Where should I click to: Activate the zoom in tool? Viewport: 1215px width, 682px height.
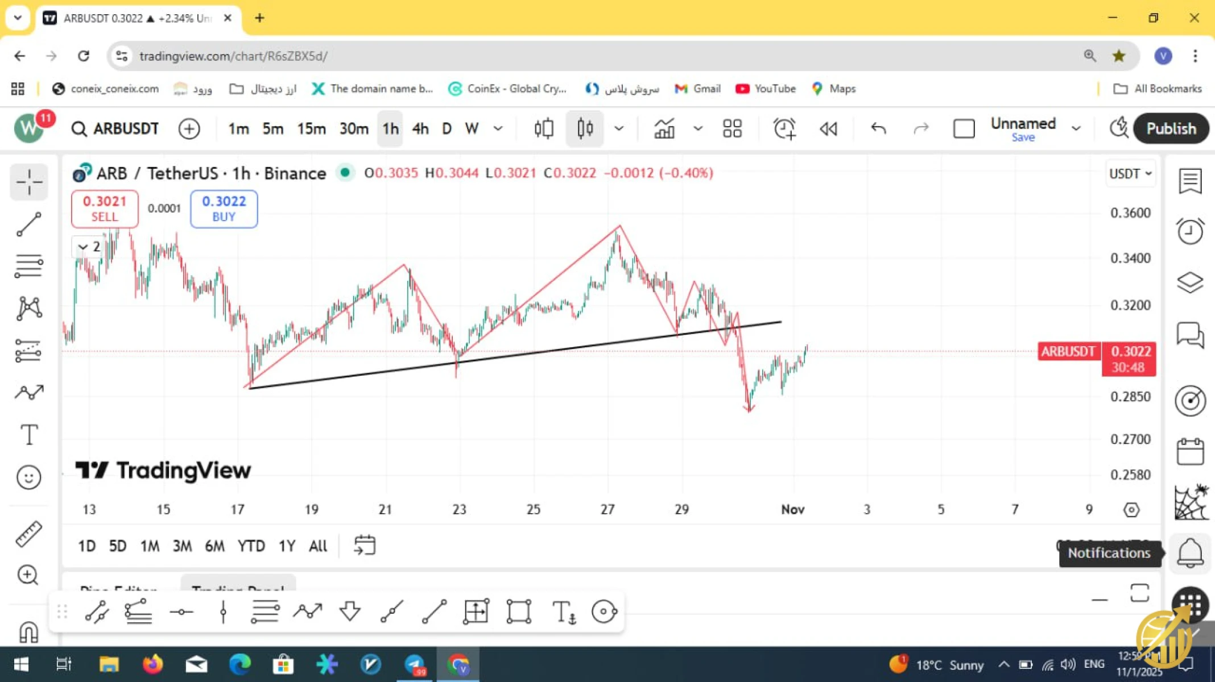coord(28,575)
